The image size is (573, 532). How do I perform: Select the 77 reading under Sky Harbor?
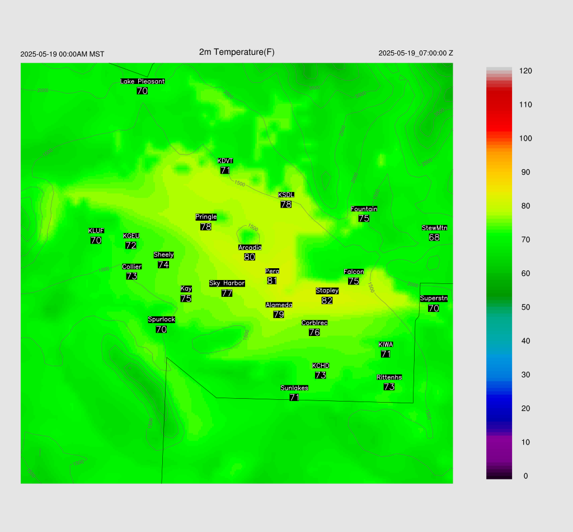[227, 293]
